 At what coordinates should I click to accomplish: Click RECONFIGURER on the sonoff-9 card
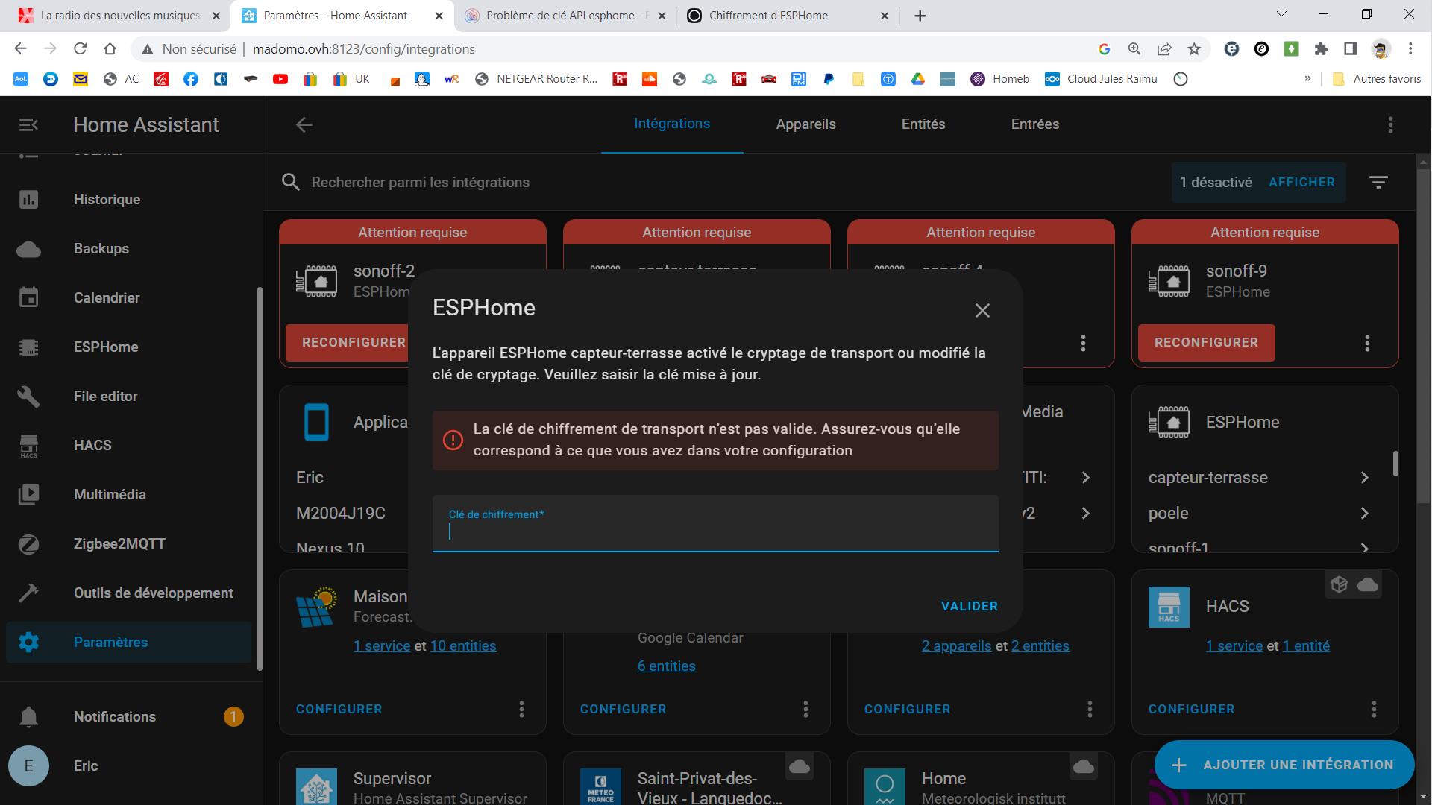pyautogui.click(x=1206, y=343)
